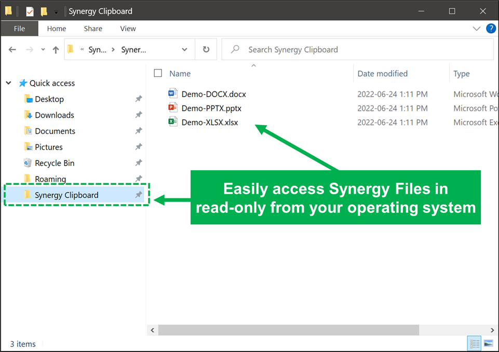Unpin Pictures using its pin icon

tap(139, 147)
